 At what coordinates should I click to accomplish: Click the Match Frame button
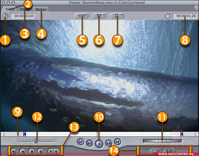(14, 151)
